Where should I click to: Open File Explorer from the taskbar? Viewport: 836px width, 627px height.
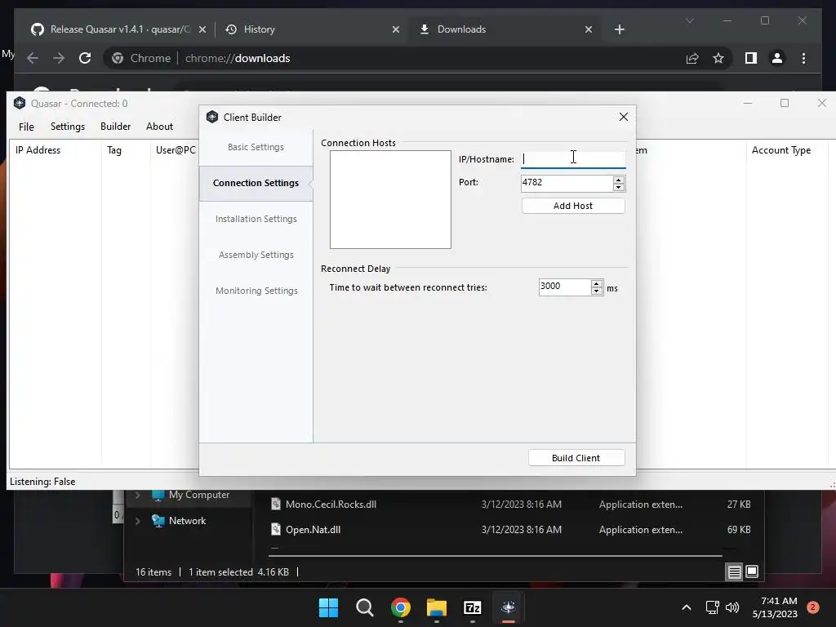pyautogui.click(x=437, y=607)
